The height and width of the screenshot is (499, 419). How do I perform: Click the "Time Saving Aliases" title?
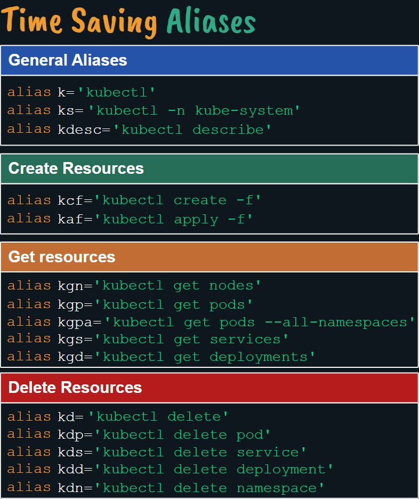pyautogui.click(x=129, y=22)
